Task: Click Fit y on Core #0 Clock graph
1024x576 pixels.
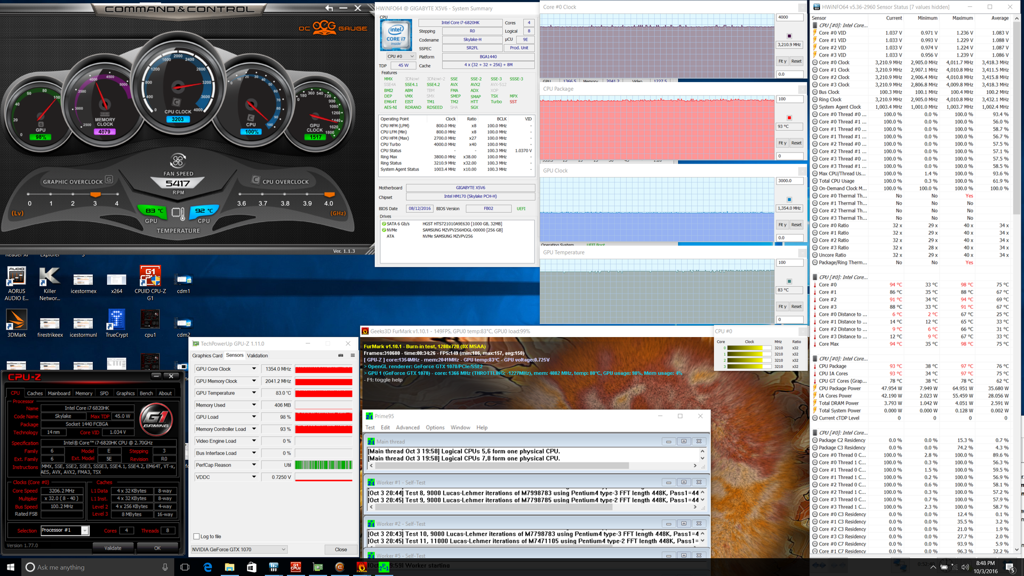Action: (x=782, y=61)
